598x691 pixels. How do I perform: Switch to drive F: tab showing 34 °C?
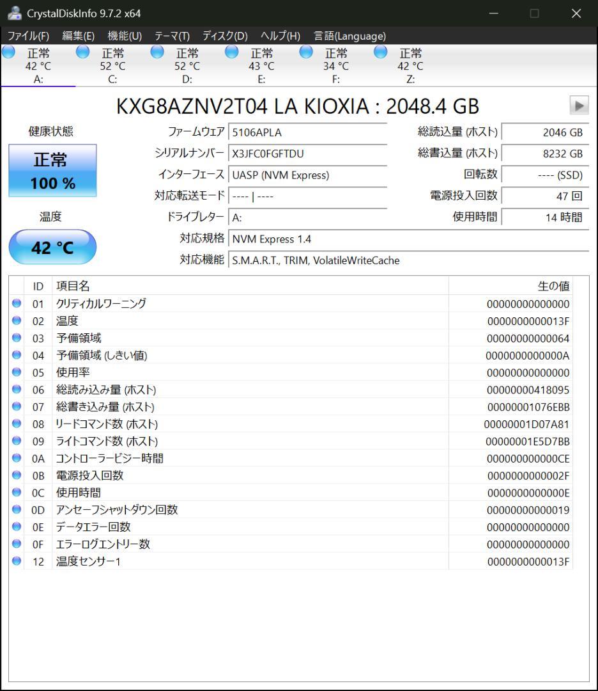click(x=336, y=65)
